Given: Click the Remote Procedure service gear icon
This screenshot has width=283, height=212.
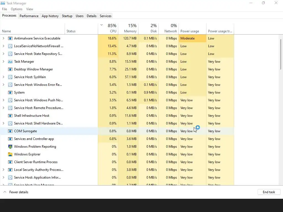Looking at the screenshot, I should click(x=10, y=108).
